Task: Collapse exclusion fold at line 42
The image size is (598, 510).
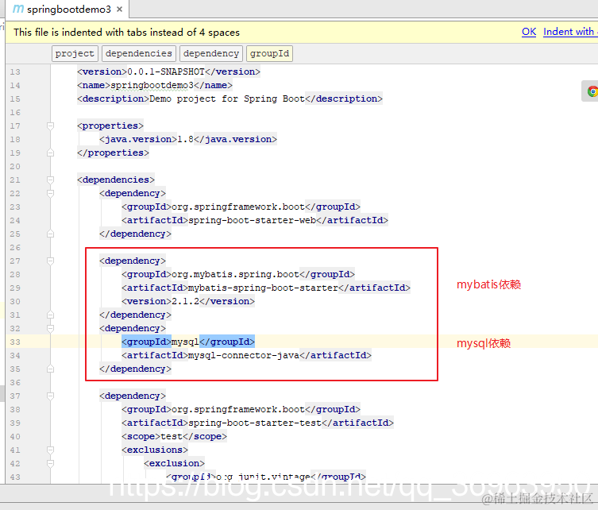Action: (x=50, y=463)
